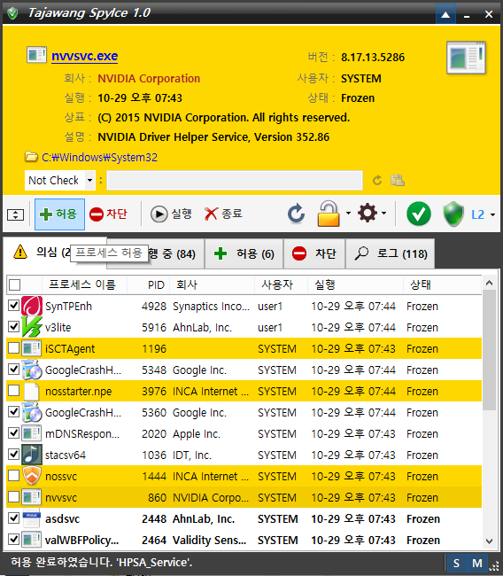Uncheck the stacsv64 checkbox
The width and height of the screenshot is (503, 576).
point(13,455)
